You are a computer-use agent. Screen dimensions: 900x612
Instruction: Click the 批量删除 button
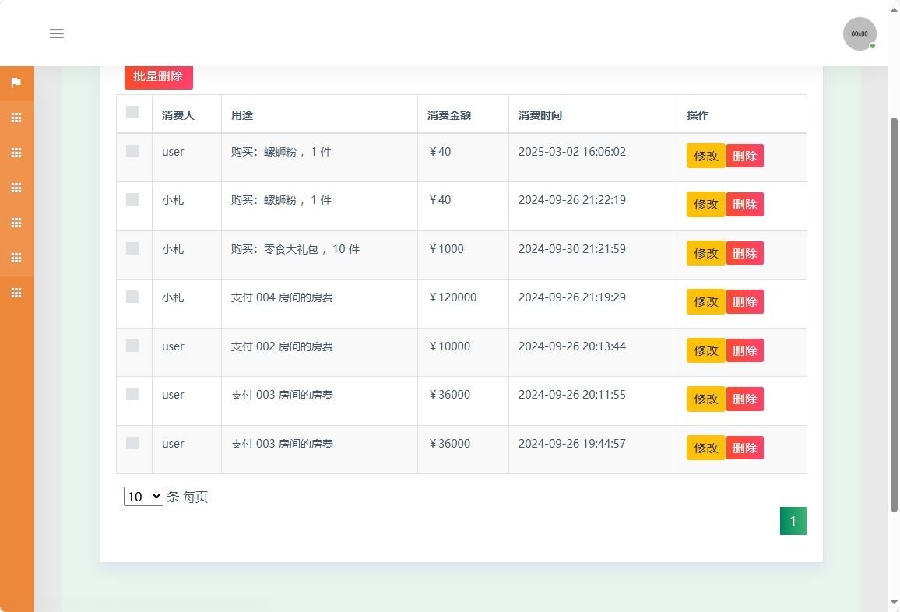point(158,76)
